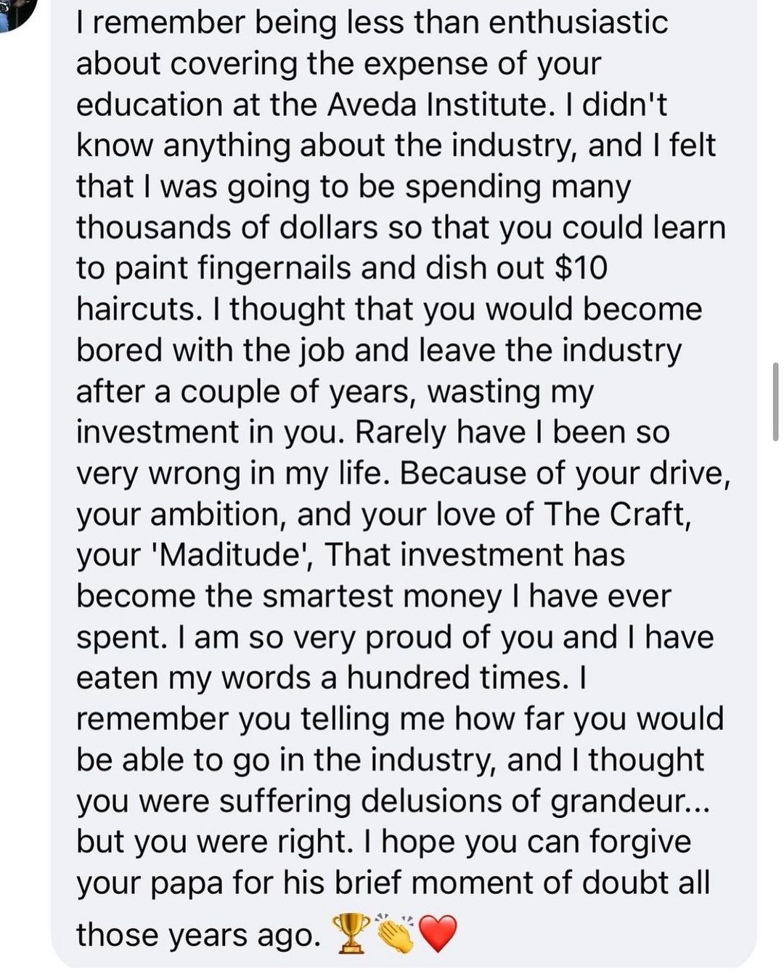
Task: Click the "$10" amount in the message
Action: coord(581,268)
